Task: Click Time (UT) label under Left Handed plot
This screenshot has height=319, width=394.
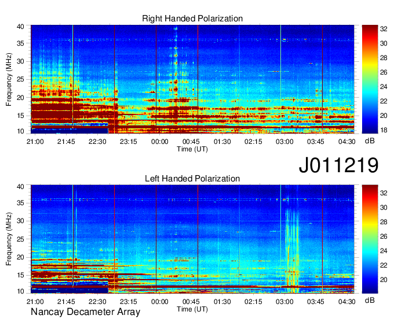Action: coord(192,309)
